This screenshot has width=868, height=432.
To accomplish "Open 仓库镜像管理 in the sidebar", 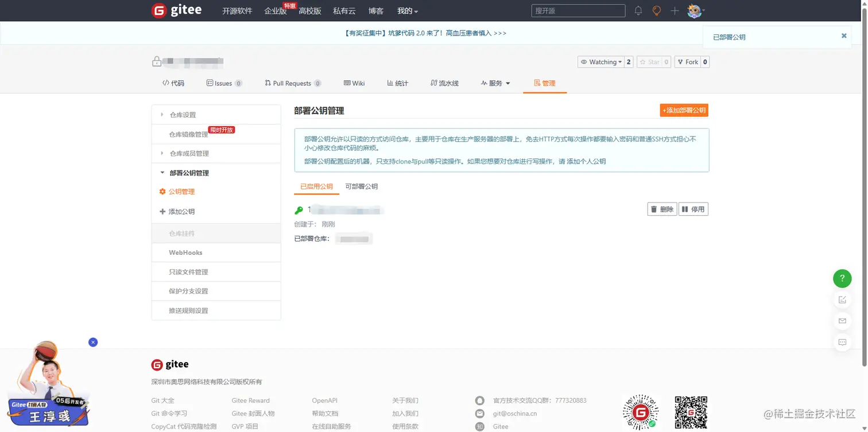I will click(216, 134).
